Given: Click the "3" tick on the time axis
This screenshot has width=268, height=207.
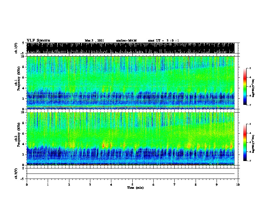Looking at the screenshot, I should point(90,185).
